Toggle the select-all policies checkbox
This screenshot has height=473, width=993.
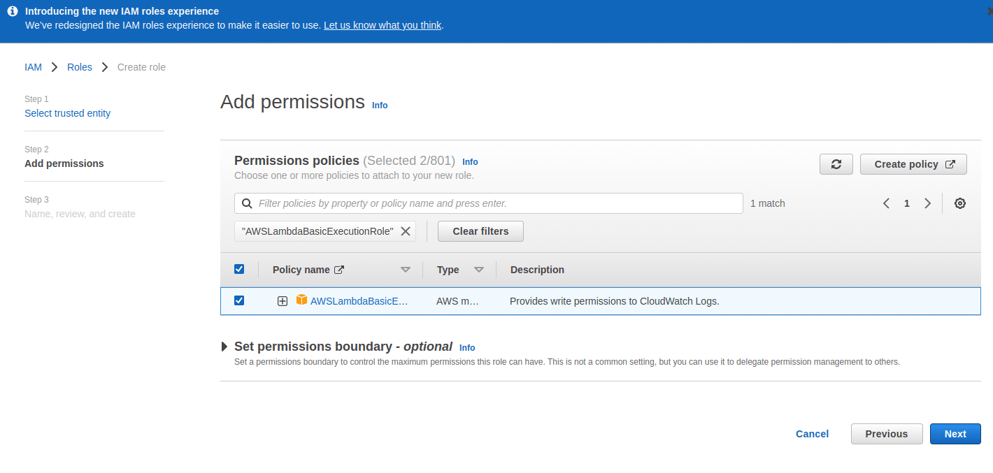239,270
